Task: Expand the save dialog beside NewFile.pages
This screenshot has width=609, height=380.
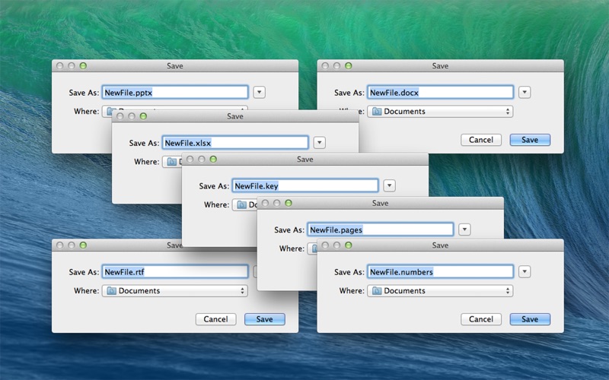Action: [464, 230]
